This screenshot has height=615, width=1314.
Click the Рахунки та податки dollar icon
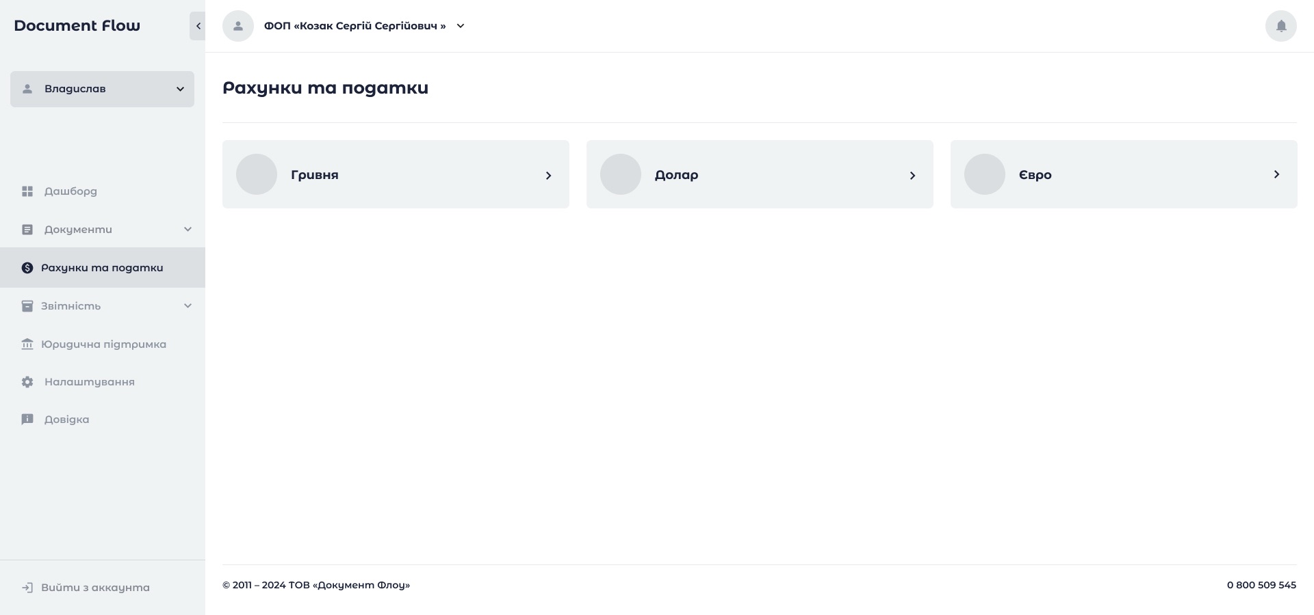[27, 268]
